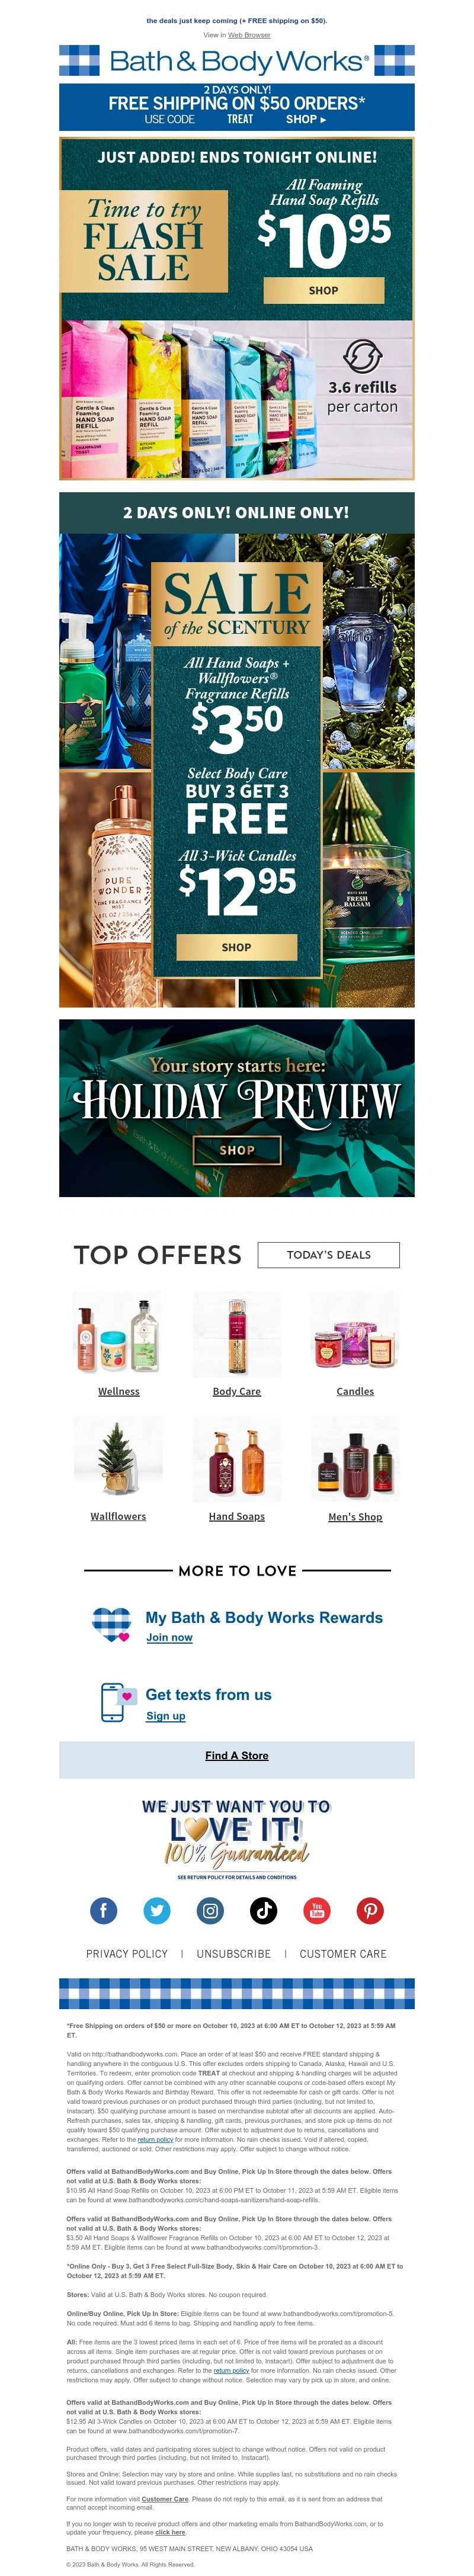Click SHOP in Sale of the Scentury
The image size is (474, 2576).
[x=237, y=946]
